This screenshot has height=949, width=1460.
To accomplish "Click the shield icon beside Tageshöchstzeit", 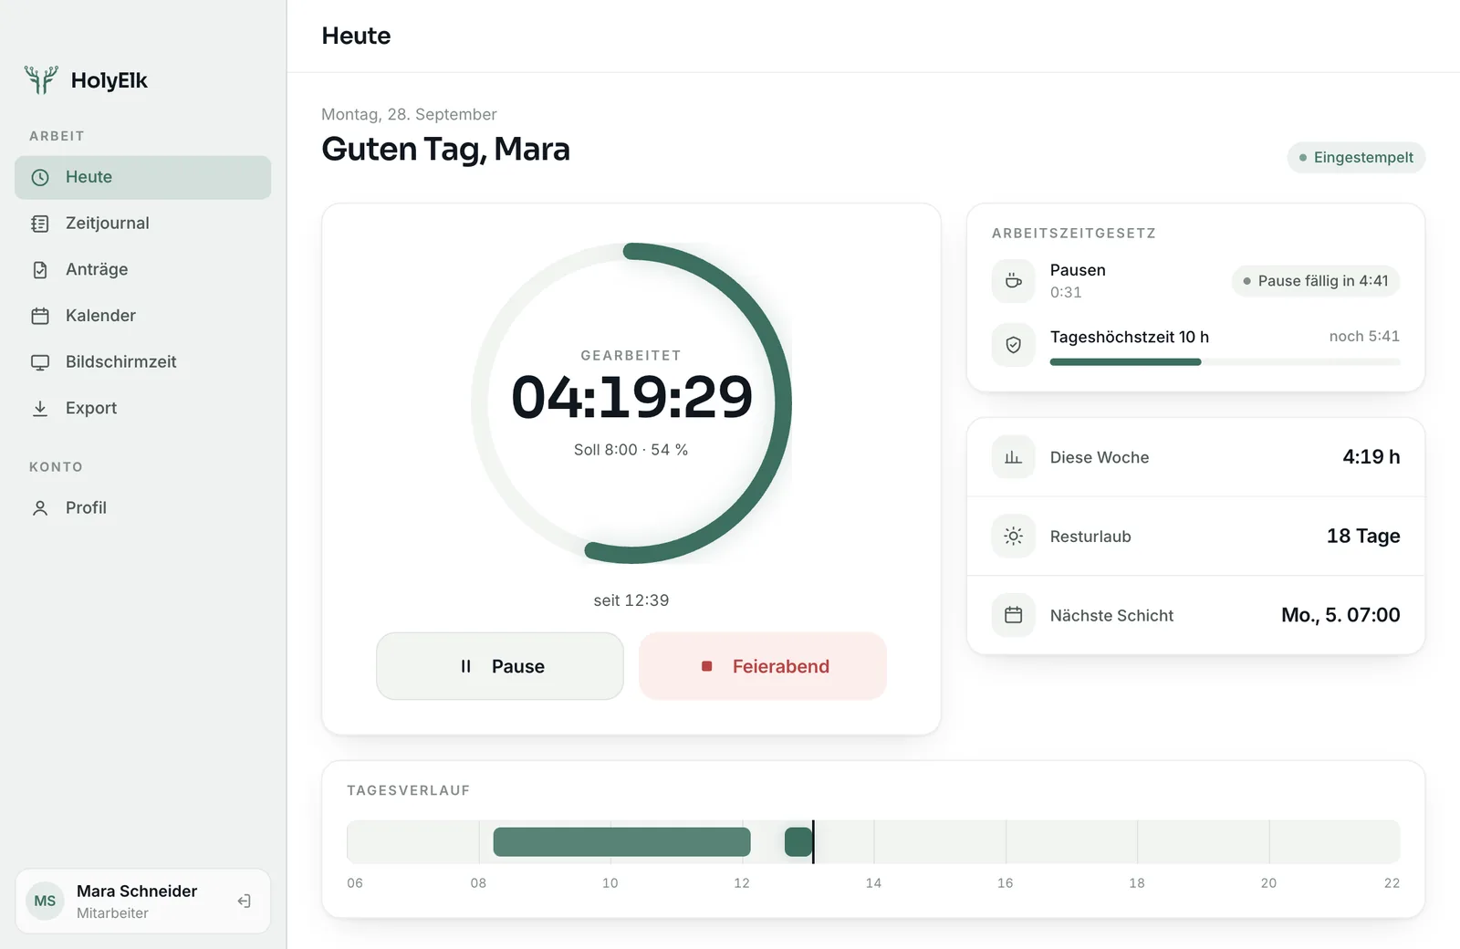I will point(1013,345).
